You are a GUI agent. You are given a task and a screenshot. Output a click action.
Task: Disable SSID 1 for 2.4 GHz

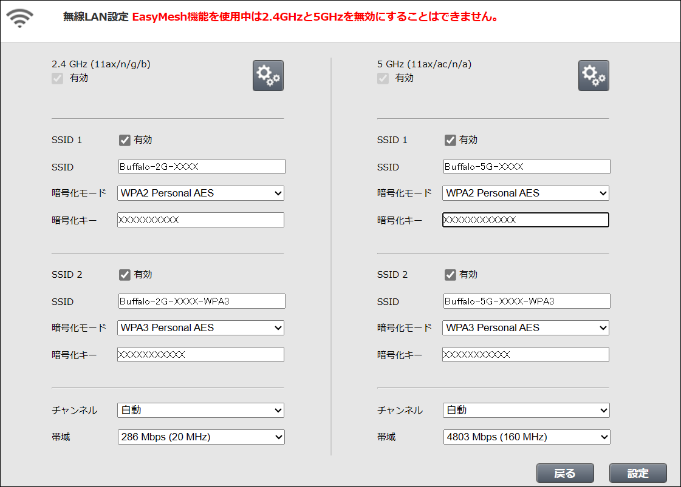(125, 140)
